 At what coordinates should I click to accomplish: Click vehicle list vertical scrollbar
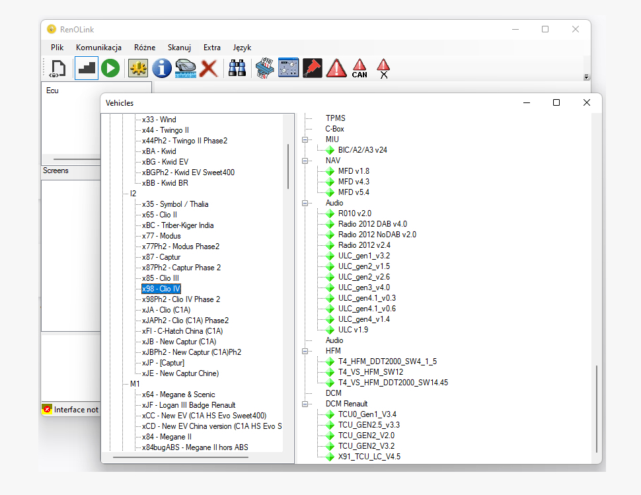(x=288, y=167)
